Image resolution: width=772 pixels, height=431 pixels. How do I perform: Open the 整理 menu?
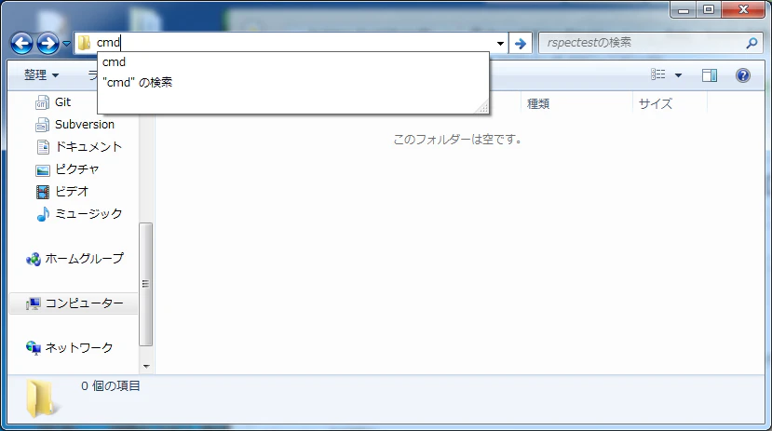tap(41, 74)
